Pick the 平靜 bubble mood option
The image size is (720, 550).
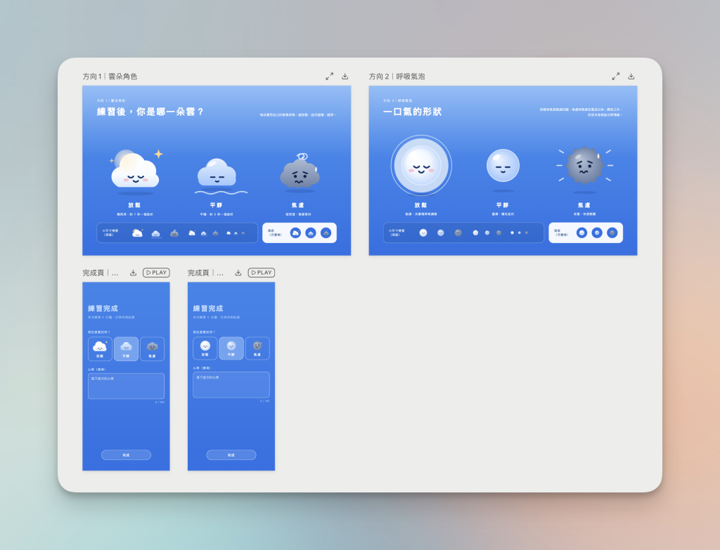231,348
